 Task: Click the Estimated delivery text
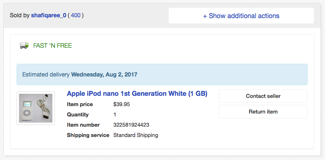46,74
